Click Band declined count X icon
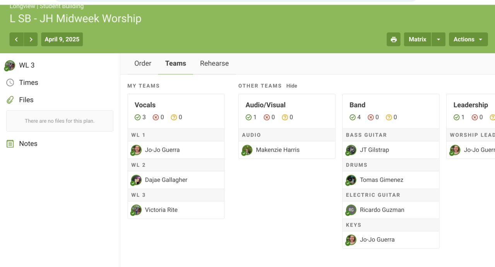Viewport: 495px width, 267px height. (371, 117)
